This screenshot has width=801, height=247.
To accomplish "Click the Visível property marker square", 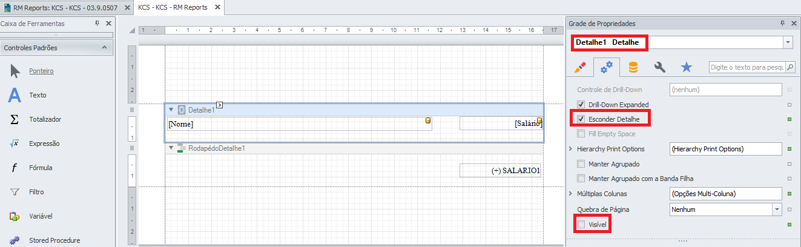I will (x=789, y=225).
